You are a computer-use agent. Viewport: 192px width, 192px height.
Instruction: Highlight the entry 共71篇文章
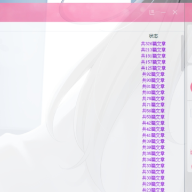tap(154, 105)
